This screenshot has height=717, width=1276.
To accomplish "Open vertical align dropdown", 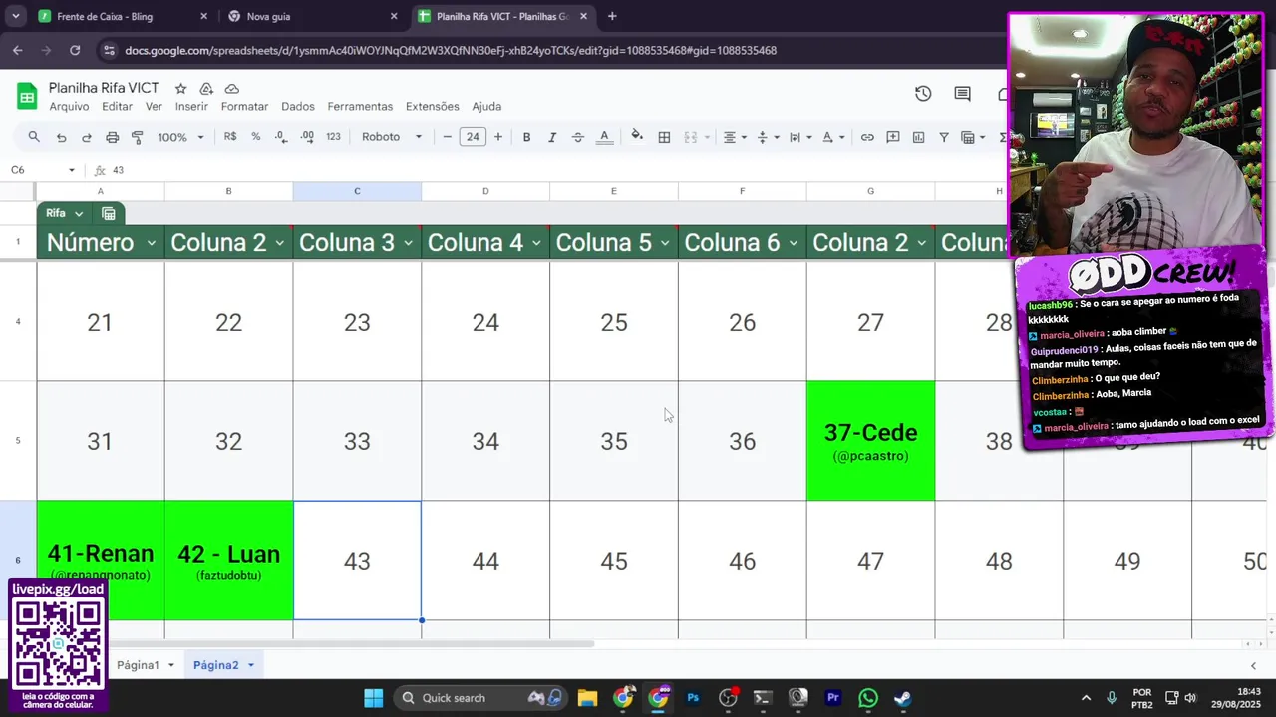I will pyautogui.click(x=768, y=137).
